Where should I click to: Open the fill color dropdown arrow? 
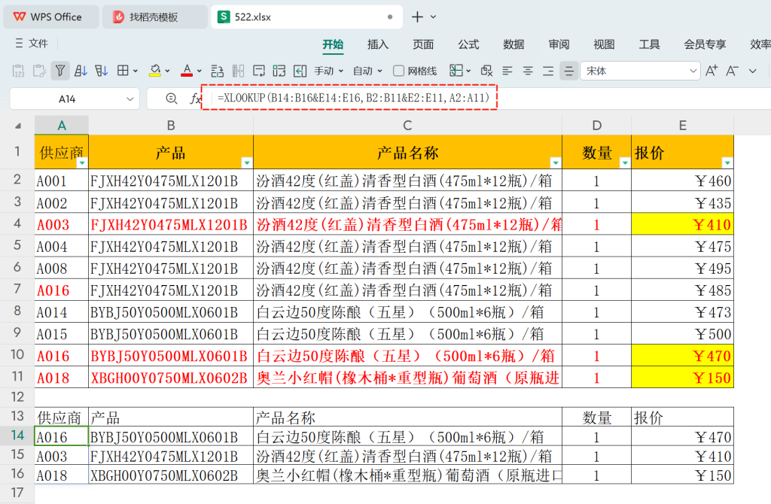coord(168,71)
